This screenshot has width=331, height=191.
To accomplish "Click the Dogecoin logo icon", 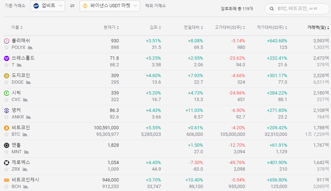I will (7, 75).
